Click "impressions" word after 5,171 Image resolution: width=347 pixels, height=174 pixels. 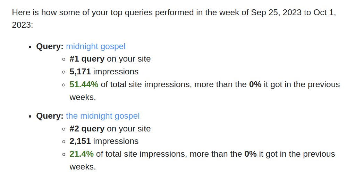point(116,72)
